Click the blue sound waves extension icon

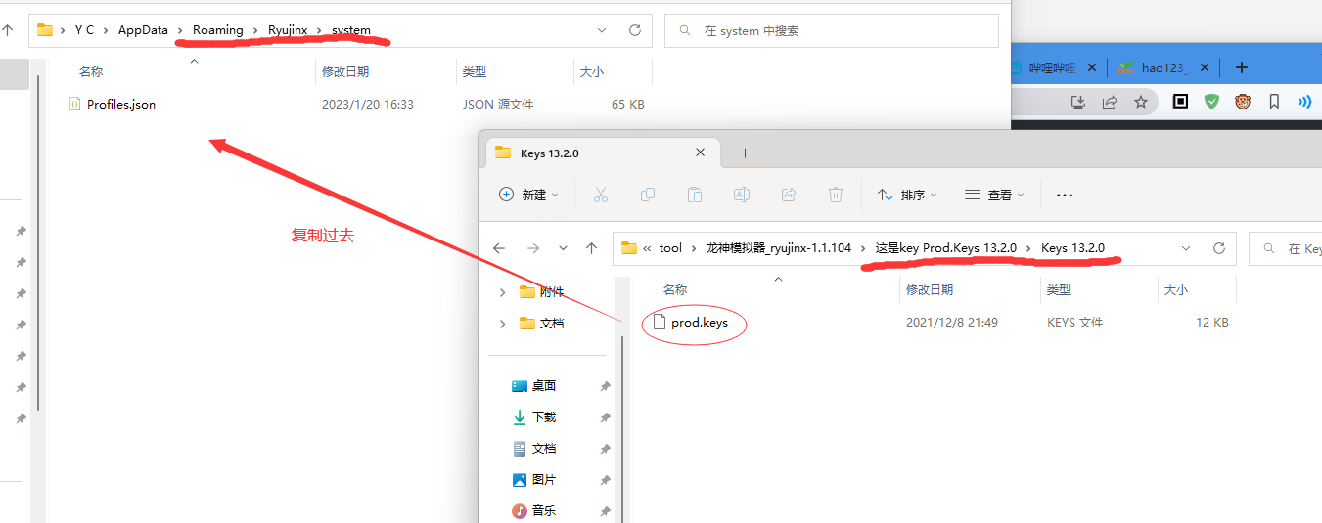[1304, 101]
